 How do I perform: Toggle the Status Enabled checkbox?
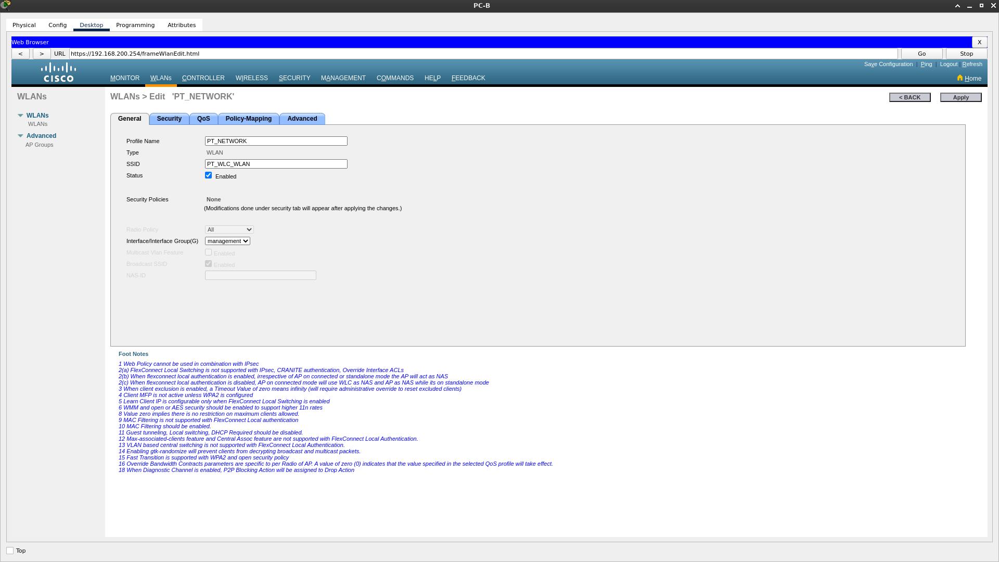pos(209,175)
